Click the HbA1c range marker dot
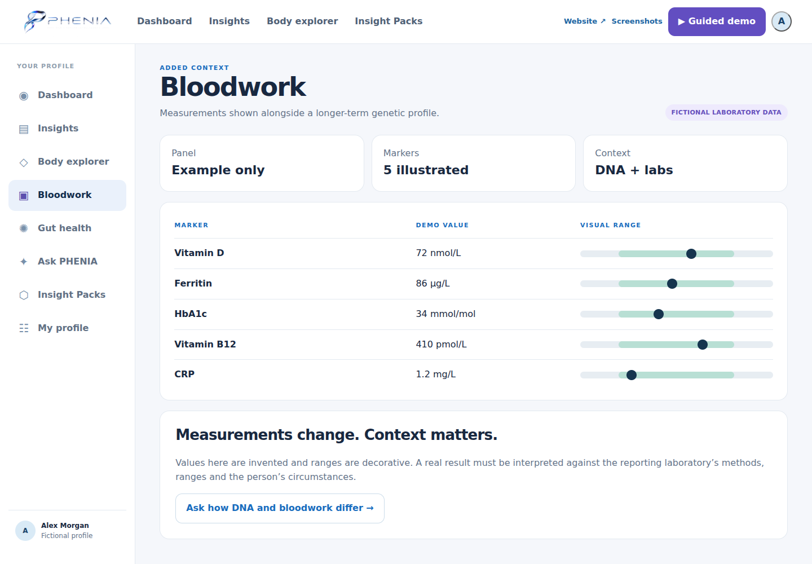This screenshot has width=812, height=564. (x=659, y=314)
